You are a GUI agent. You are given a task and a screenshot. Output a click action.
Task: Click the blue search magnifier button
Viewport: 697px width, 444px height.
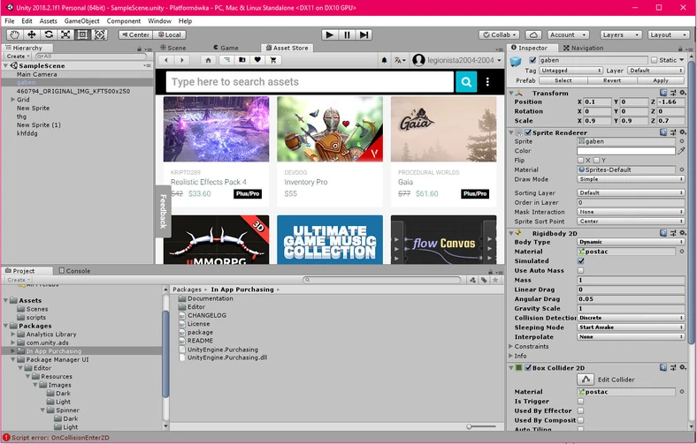[x=466, y=82]
